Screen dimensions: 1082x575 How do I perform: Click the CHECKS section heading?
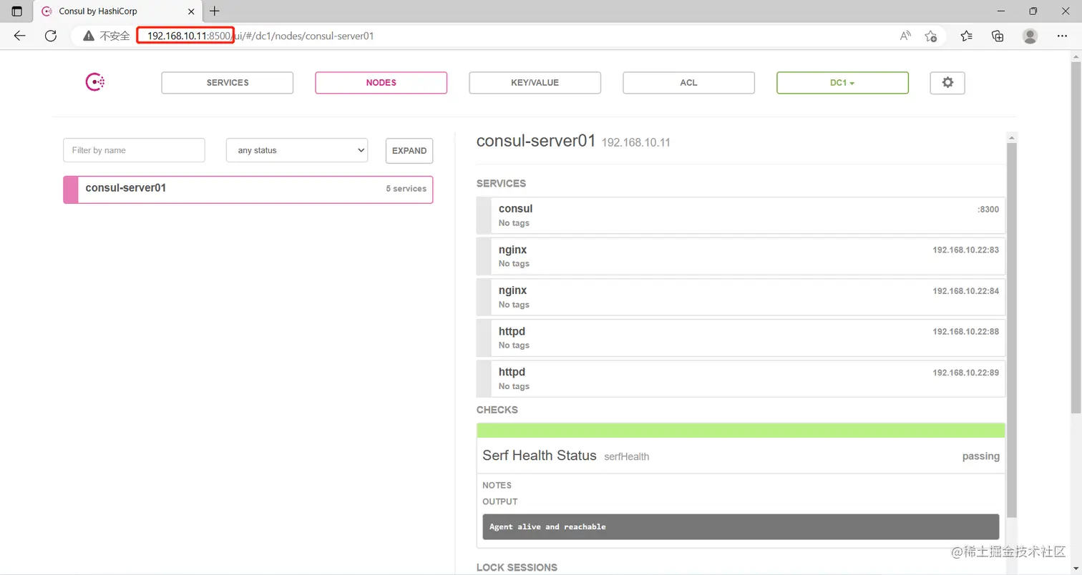pos(497,410)
